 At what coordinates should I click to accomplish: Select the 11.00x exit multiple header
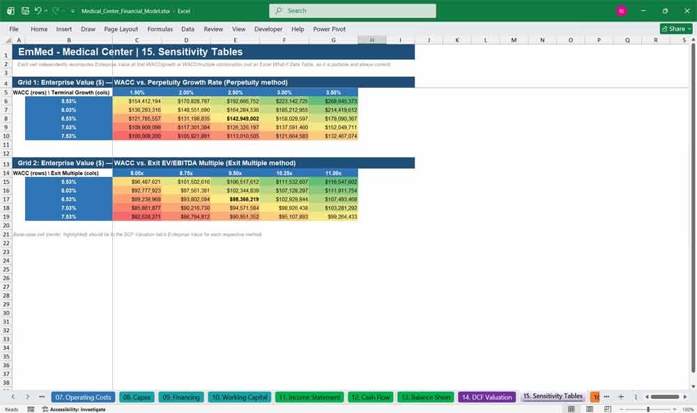tap(333, 173)
